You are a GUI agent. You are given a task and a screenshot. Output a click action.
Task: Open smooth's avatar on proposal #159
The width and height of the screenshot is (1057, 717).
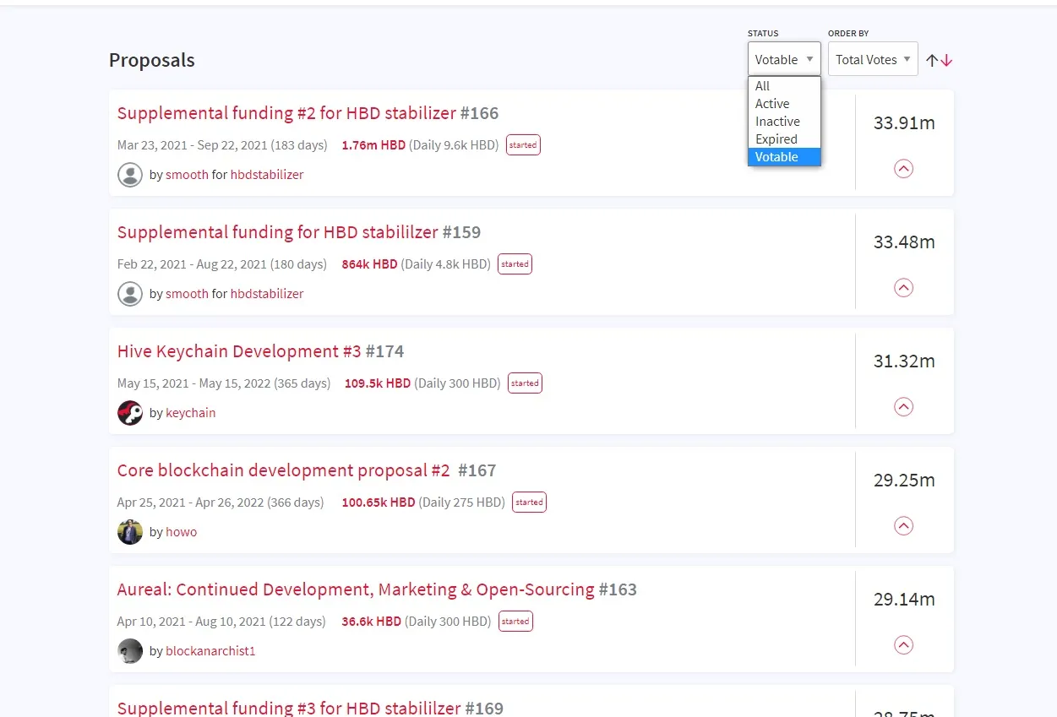[130, 294]
